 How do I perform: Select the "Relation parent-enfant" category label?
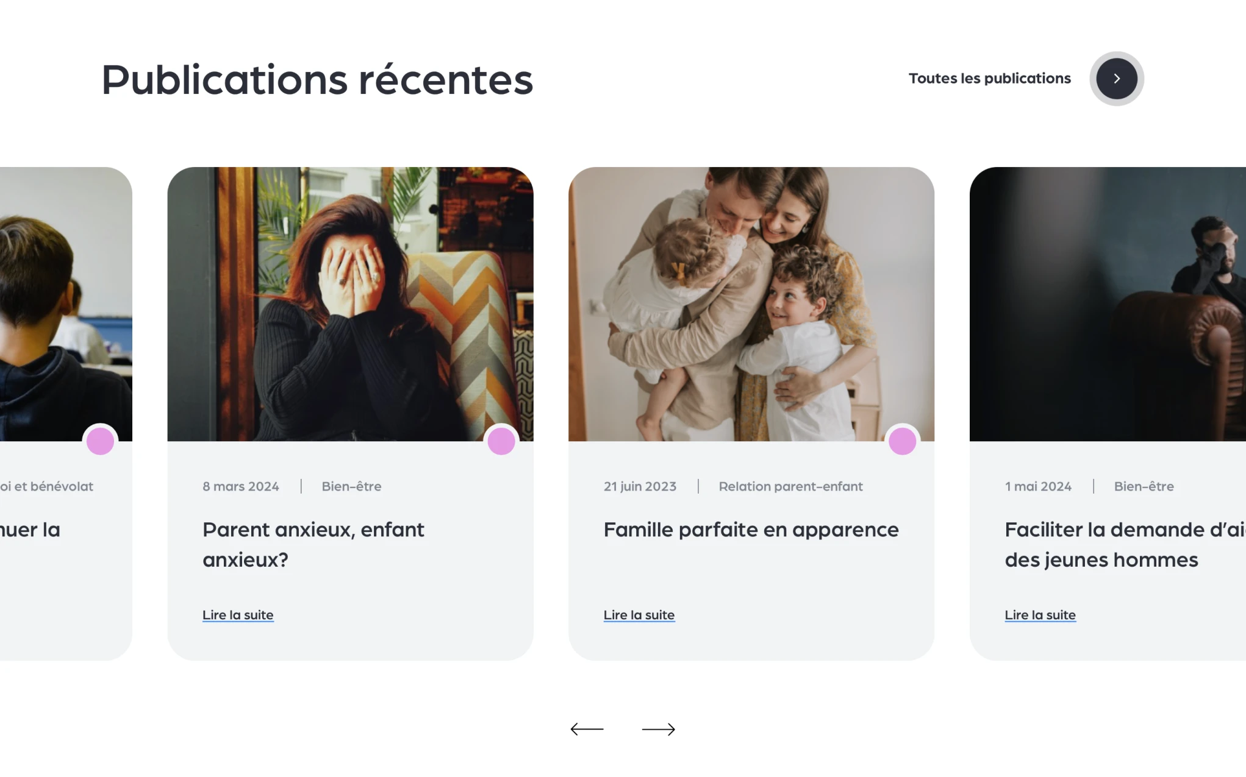[x=790, y=486]
